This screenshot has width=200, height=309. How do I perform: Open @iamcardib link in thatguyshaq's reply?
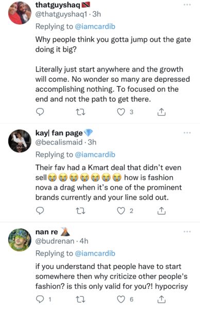pos(95,26)
